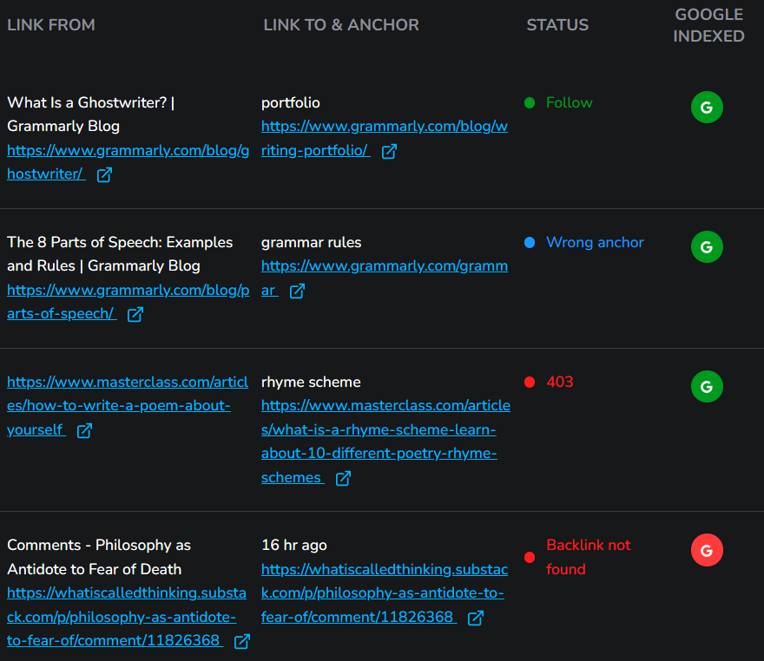
Task: Click red status dot next to 403
Action: 530,382
